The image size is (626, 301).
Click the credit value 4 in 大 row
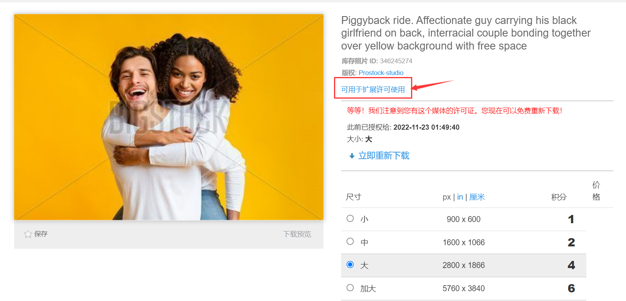click(571, 265)
